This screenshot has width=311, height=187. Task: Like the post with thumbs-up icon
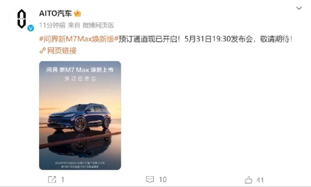tap(249, 180)
